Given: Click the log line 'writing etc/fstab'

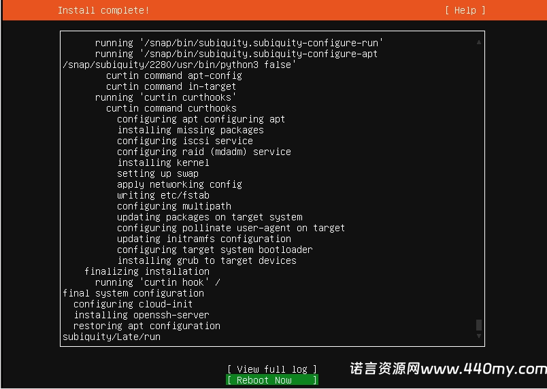Looking at the screenshot, I should pyautogui.click(x=163, y=195).
